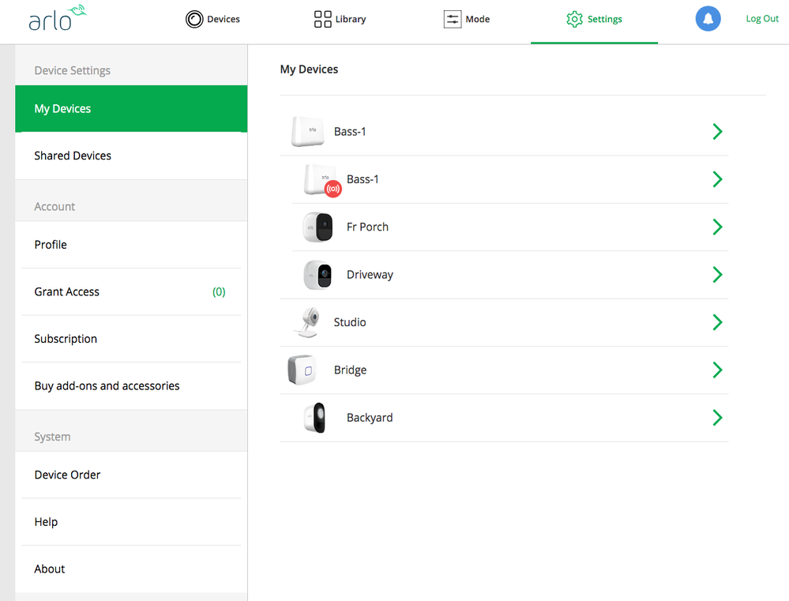Click the Backyard device name

[x=370, y=419]
